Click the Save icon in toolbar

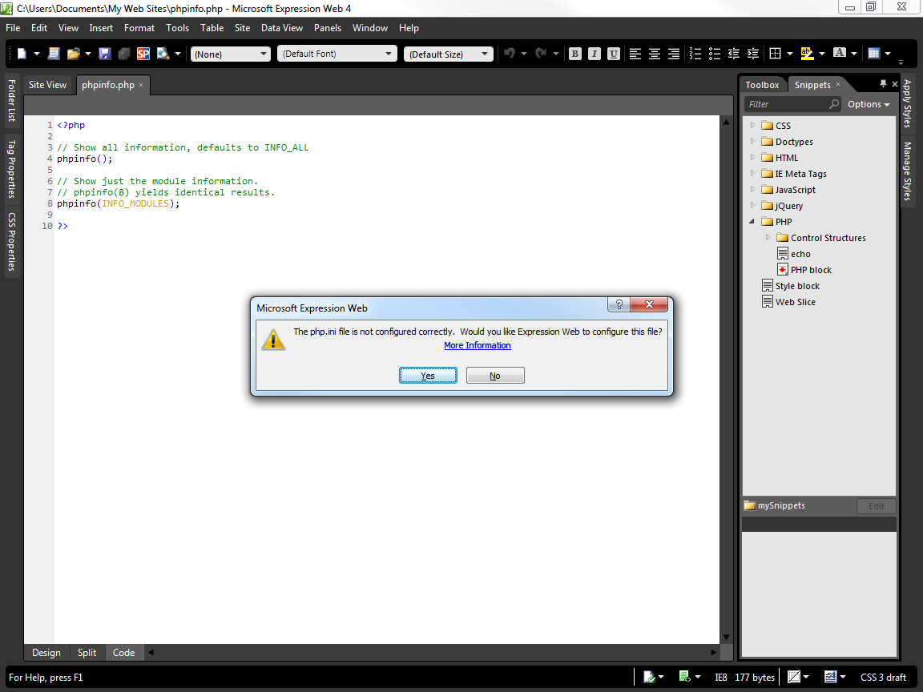pos(105,54)
